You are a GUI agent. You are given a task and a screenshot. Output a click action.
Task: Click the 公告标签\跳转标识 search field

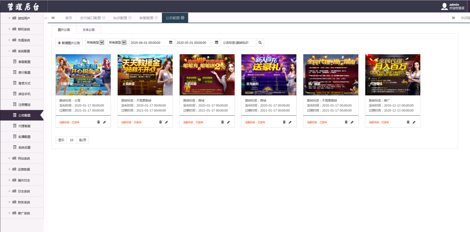tap(239, 43)
